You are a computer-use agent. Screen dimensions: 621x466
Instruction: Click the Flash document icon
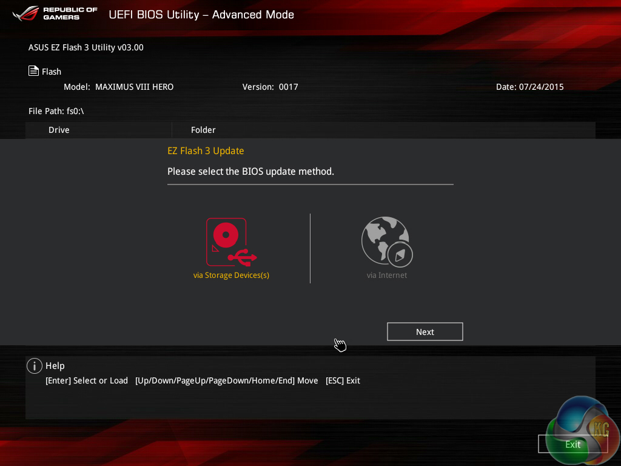(34, 71)
